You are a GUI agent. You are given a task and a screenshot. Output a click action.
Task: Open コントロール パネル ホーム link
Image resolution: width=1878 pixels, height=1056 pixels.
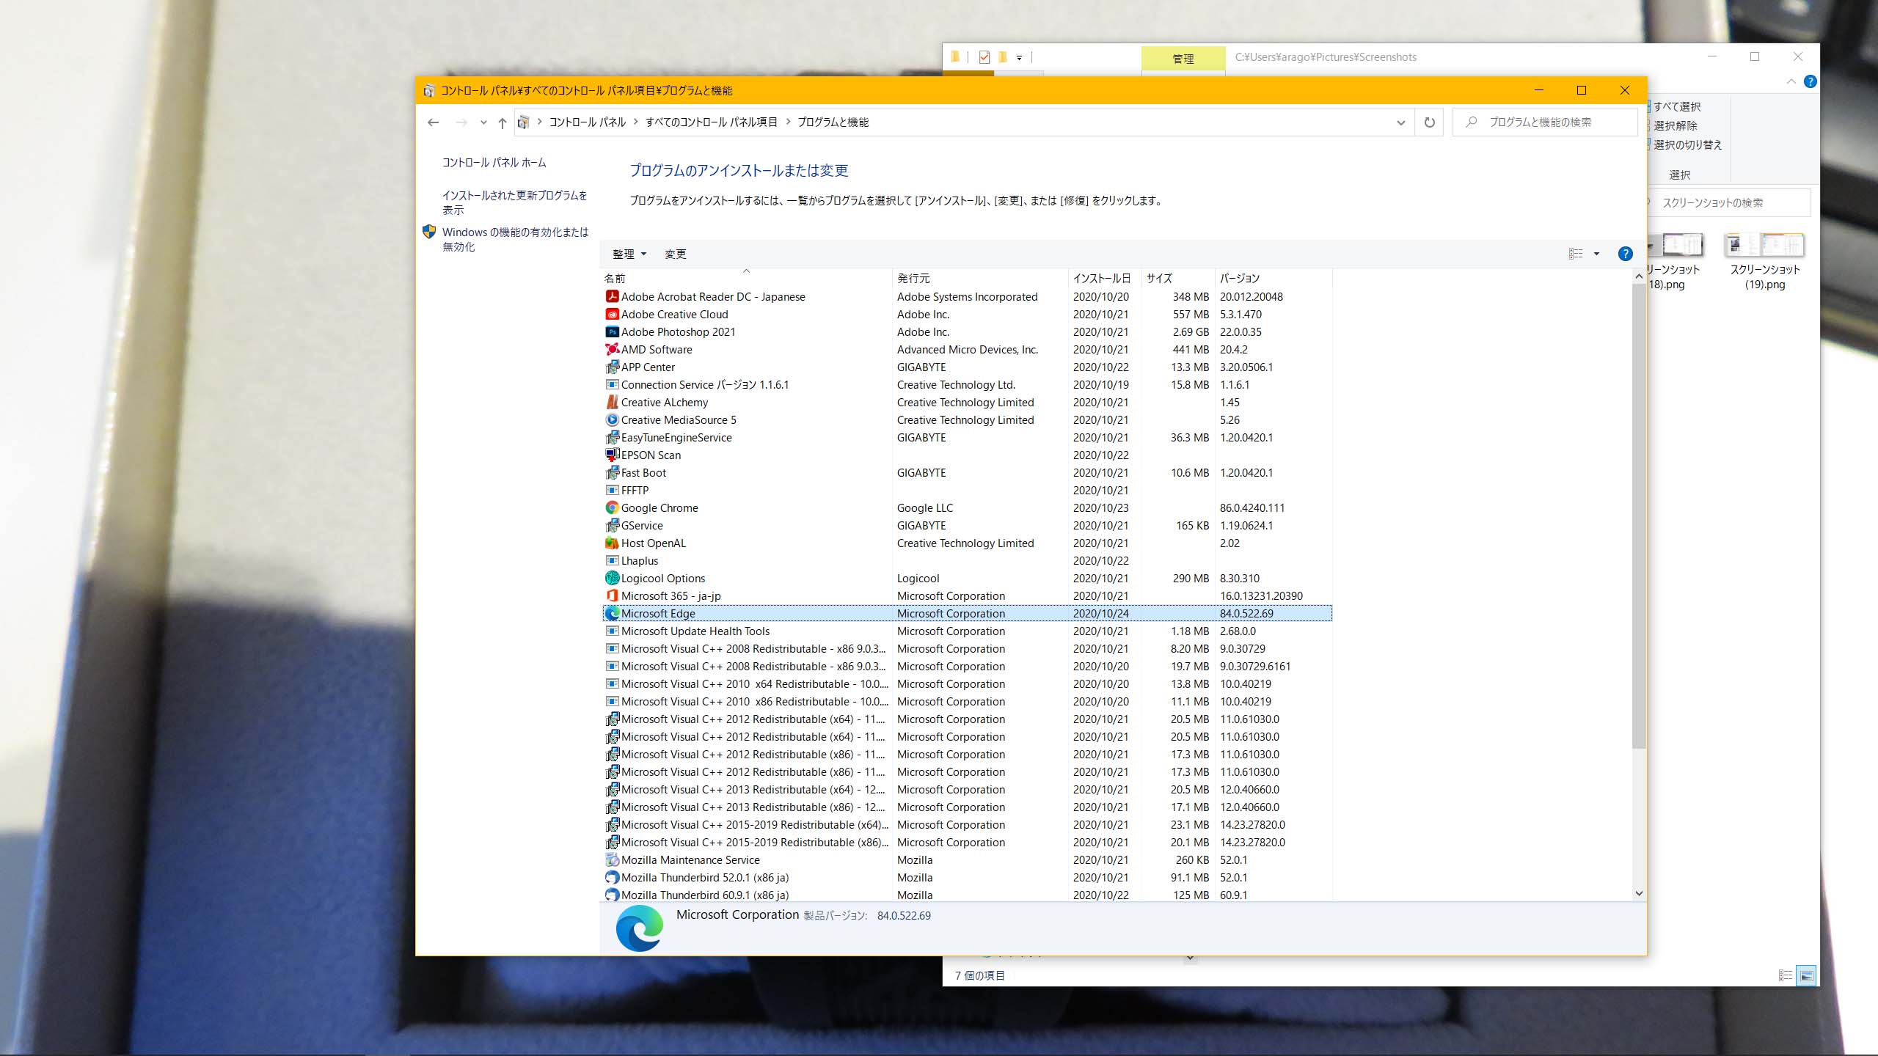point(494,162)
